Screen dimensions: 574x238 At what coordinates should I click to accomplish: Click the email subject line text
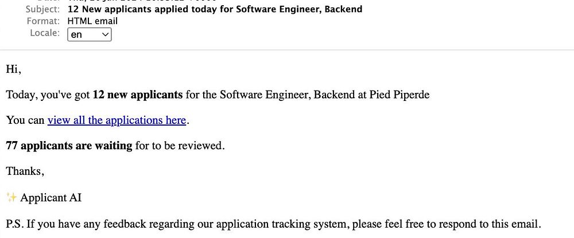pos(215,9)
